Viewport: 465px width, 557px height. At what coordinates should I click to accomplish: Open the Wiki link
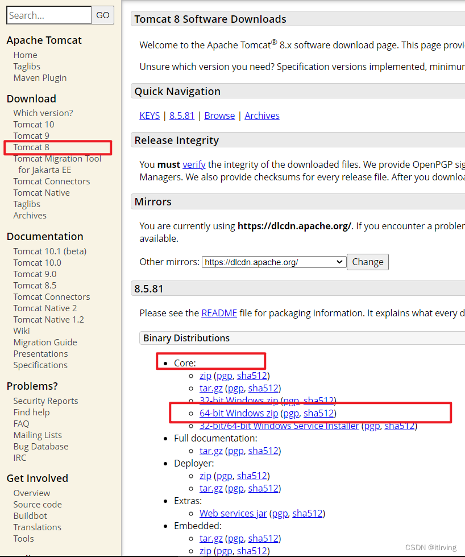[x=21, y=331]
